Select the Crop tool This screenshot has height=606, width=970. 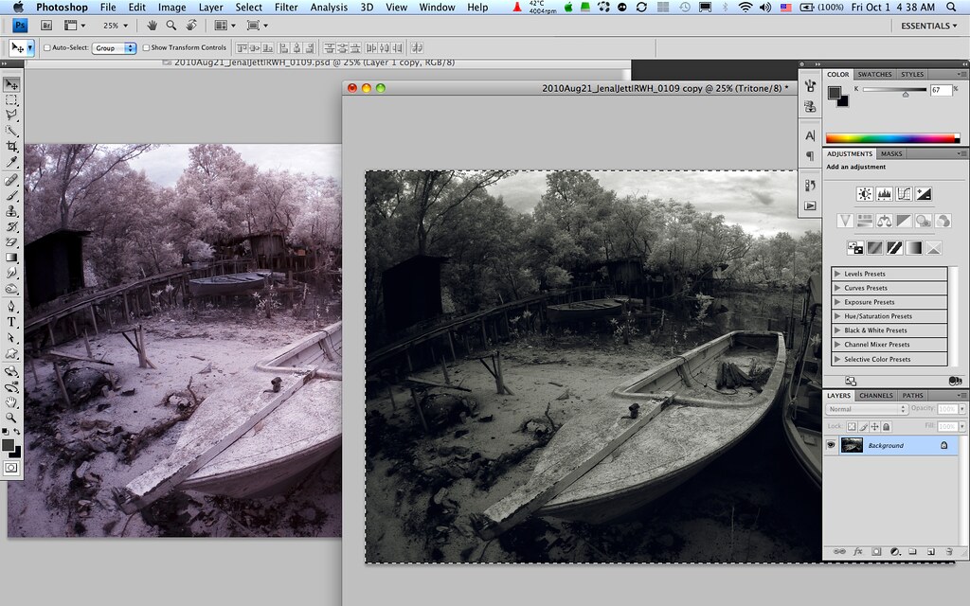11,147
